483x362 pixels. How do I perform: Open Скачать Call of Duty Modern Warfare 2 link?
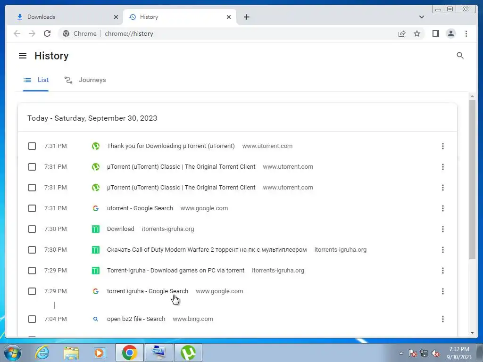tap(207, 250)
